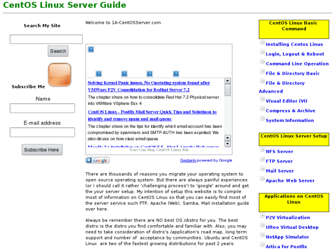Open NetApp Simulator page
Screen dimensions: 335x251
[x=287, y=237]
